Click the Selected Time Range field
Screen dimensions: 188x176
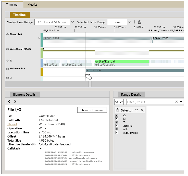click(x=117, y=22)
